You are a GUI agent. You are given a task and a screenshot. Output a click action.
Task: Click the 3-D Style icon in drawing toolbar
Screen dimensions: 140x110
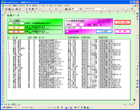88,107
